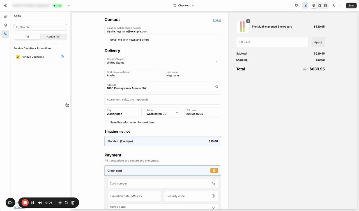Open the State dropdown
The width and height of the screenshot is (359, 211).
click(x=163, y=112)
